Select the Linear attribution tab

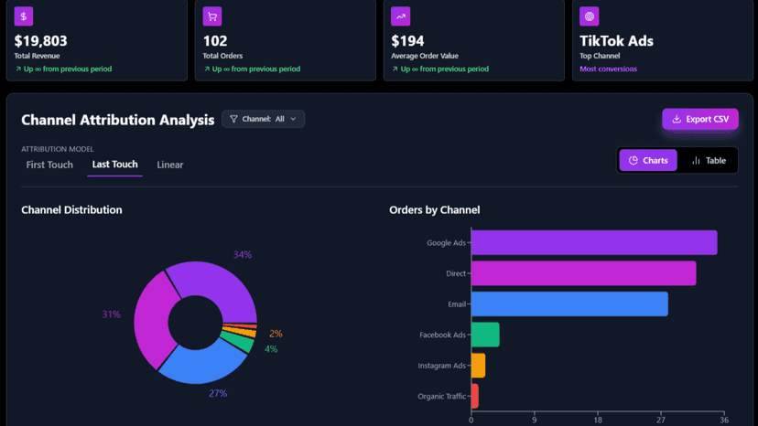coord(169,165)
